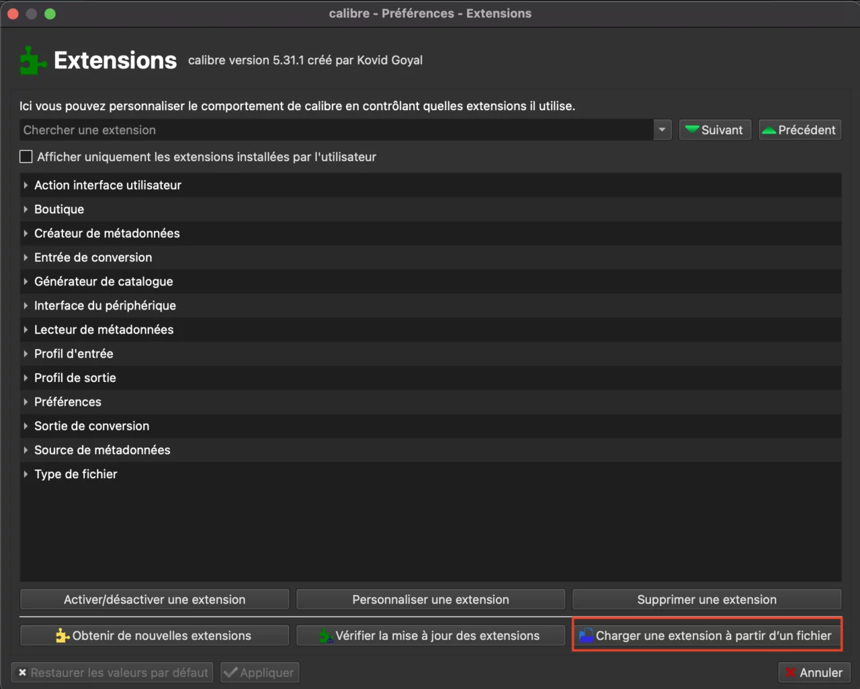Click the X icon on Restaurer les valeurs par défaut
Image resolution: width=860 pixels, height=689 pixels.
22,672
